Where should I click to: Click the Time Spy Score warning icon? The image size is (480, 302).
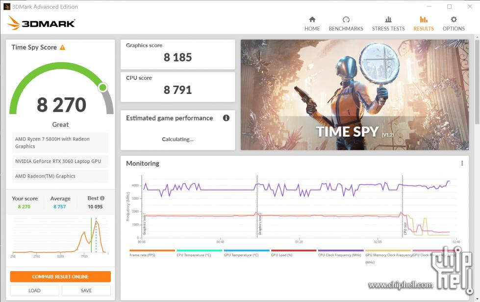point(62,47)
